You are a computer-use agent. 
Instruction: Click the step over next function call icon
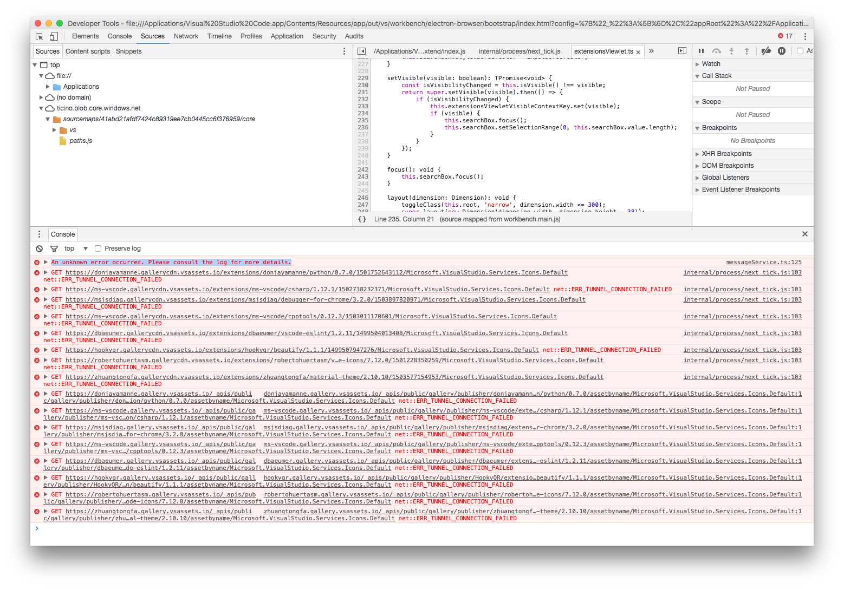pyautogui.click(x=716, y=50)
